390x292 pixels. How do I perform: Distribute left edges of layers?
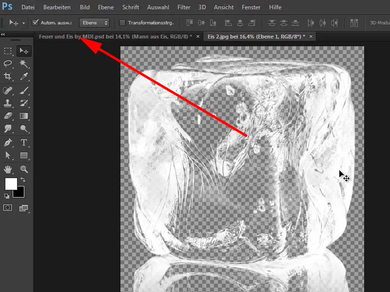click(311, 23)
